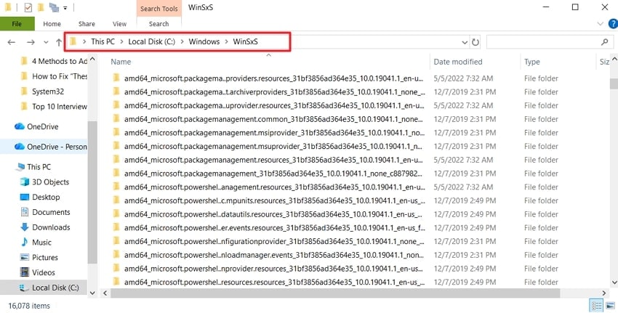Image resolution: width=618 pixels, height=313 pixels.
Task: Sort by Date modified column header
Action: pos(458,62)
